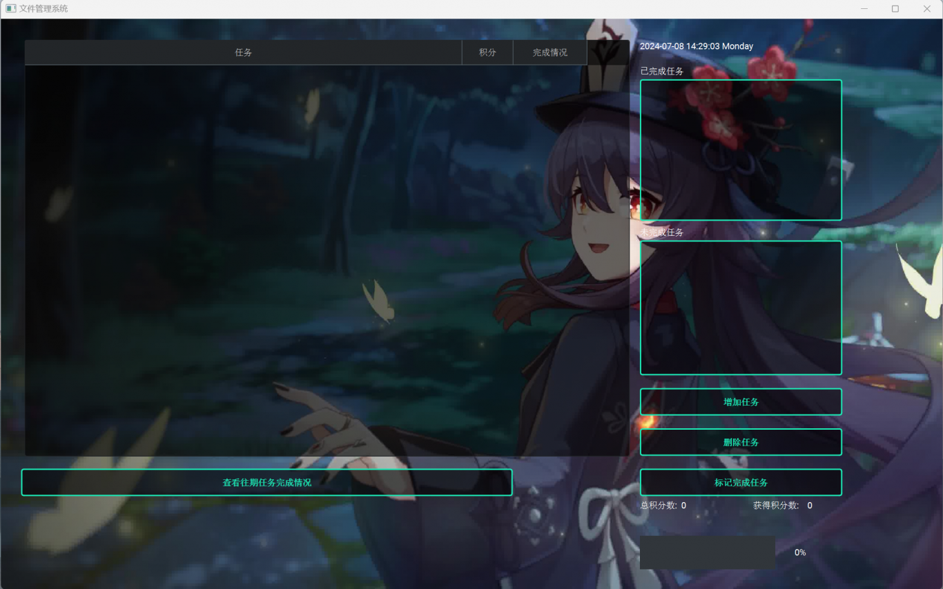Click the 文件管理系统 app icon in title bar
The image size is (943, 589).
tap(10, 9)
